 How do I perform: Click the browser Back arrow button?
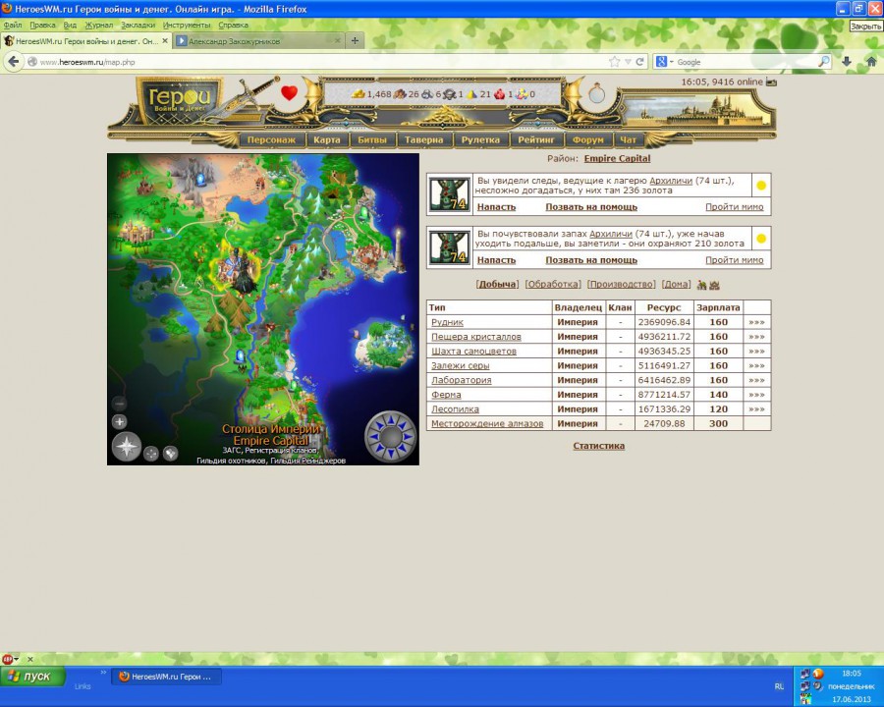click(14, 62)
